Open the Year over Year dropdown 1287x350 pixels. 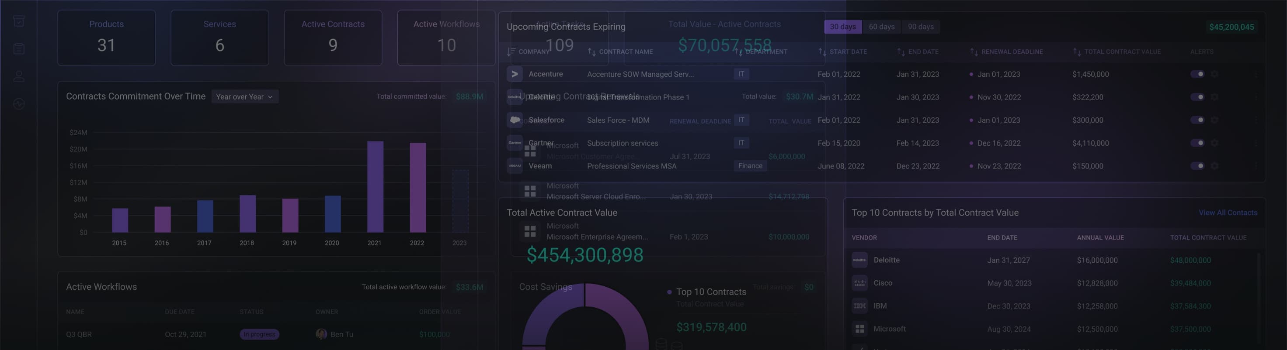click(x=245, y=97)
